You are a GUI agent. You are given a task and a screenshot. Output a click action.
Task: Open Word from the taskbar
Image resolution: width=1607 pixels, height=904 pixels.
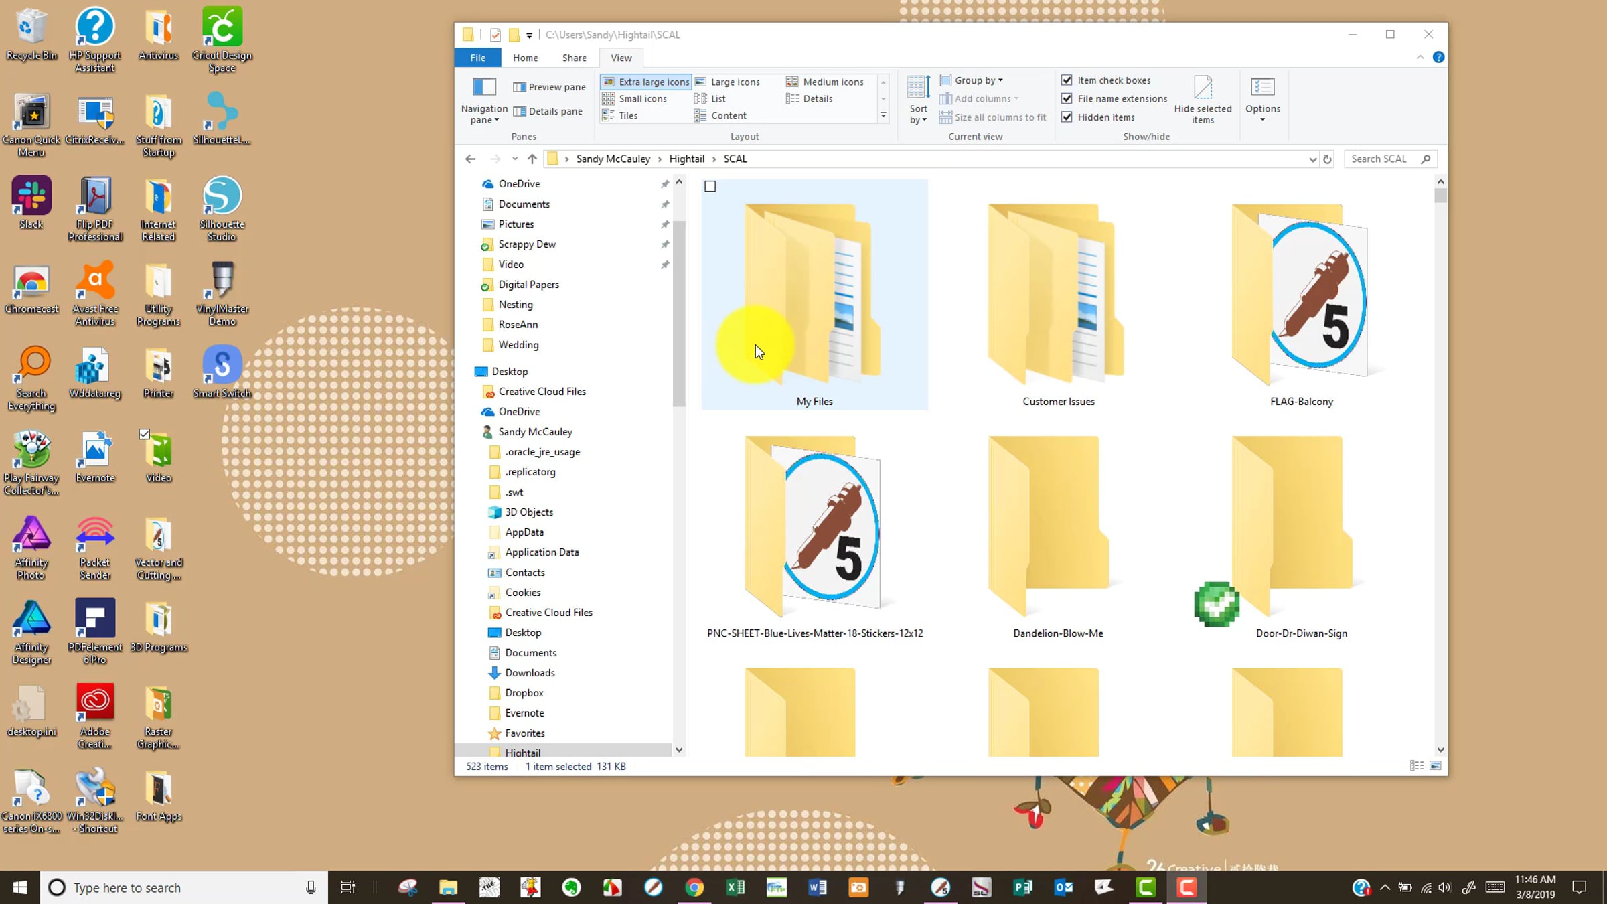click(x=817, y=887)
